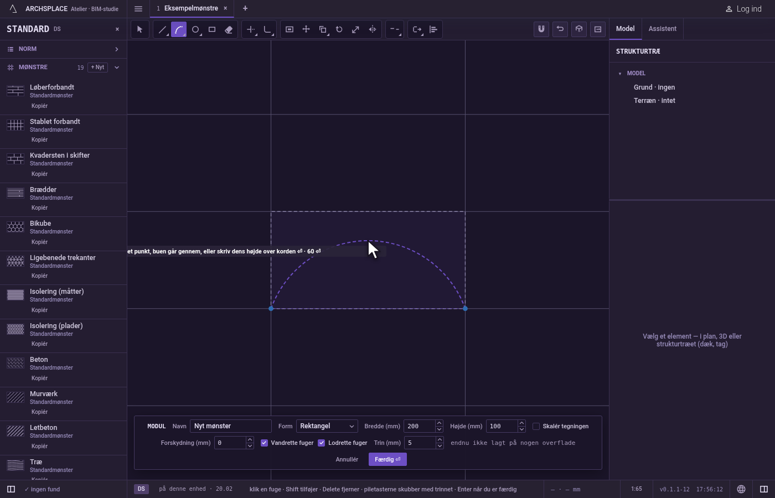Enable the Skalér tegningen checkbox
Viewport: 775px width, 498px height.
click(536, 426)
